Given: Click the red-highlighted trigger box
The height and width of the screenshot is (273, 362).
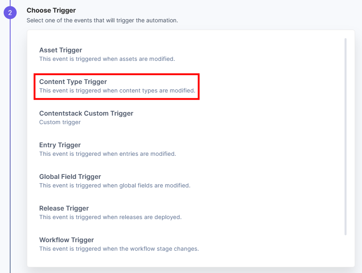Looking at the screenshot, I should coord(117,87).
